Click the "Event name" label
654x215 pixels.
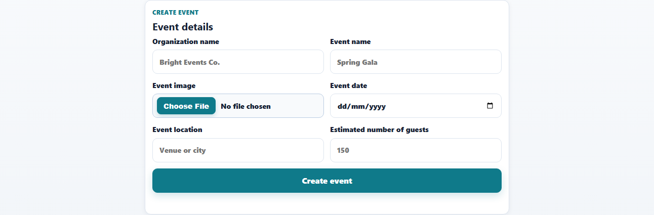point(350,41)
